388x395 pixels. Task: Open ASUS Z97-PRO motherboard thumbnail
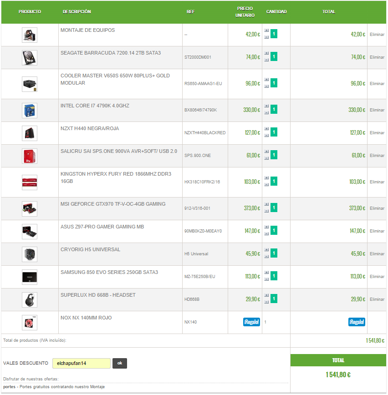[x=30, y=232]
